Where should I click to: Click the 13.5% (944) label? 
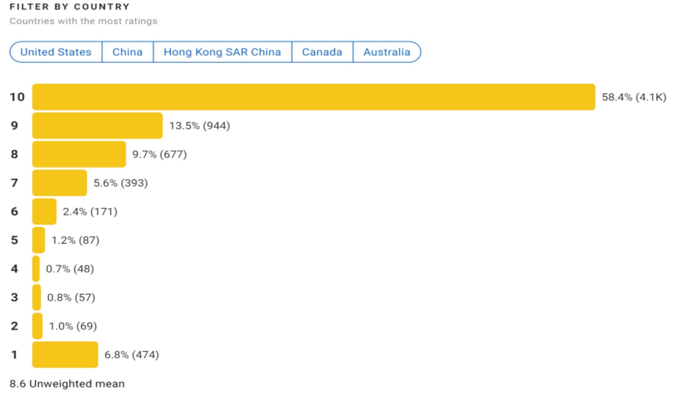200,126
